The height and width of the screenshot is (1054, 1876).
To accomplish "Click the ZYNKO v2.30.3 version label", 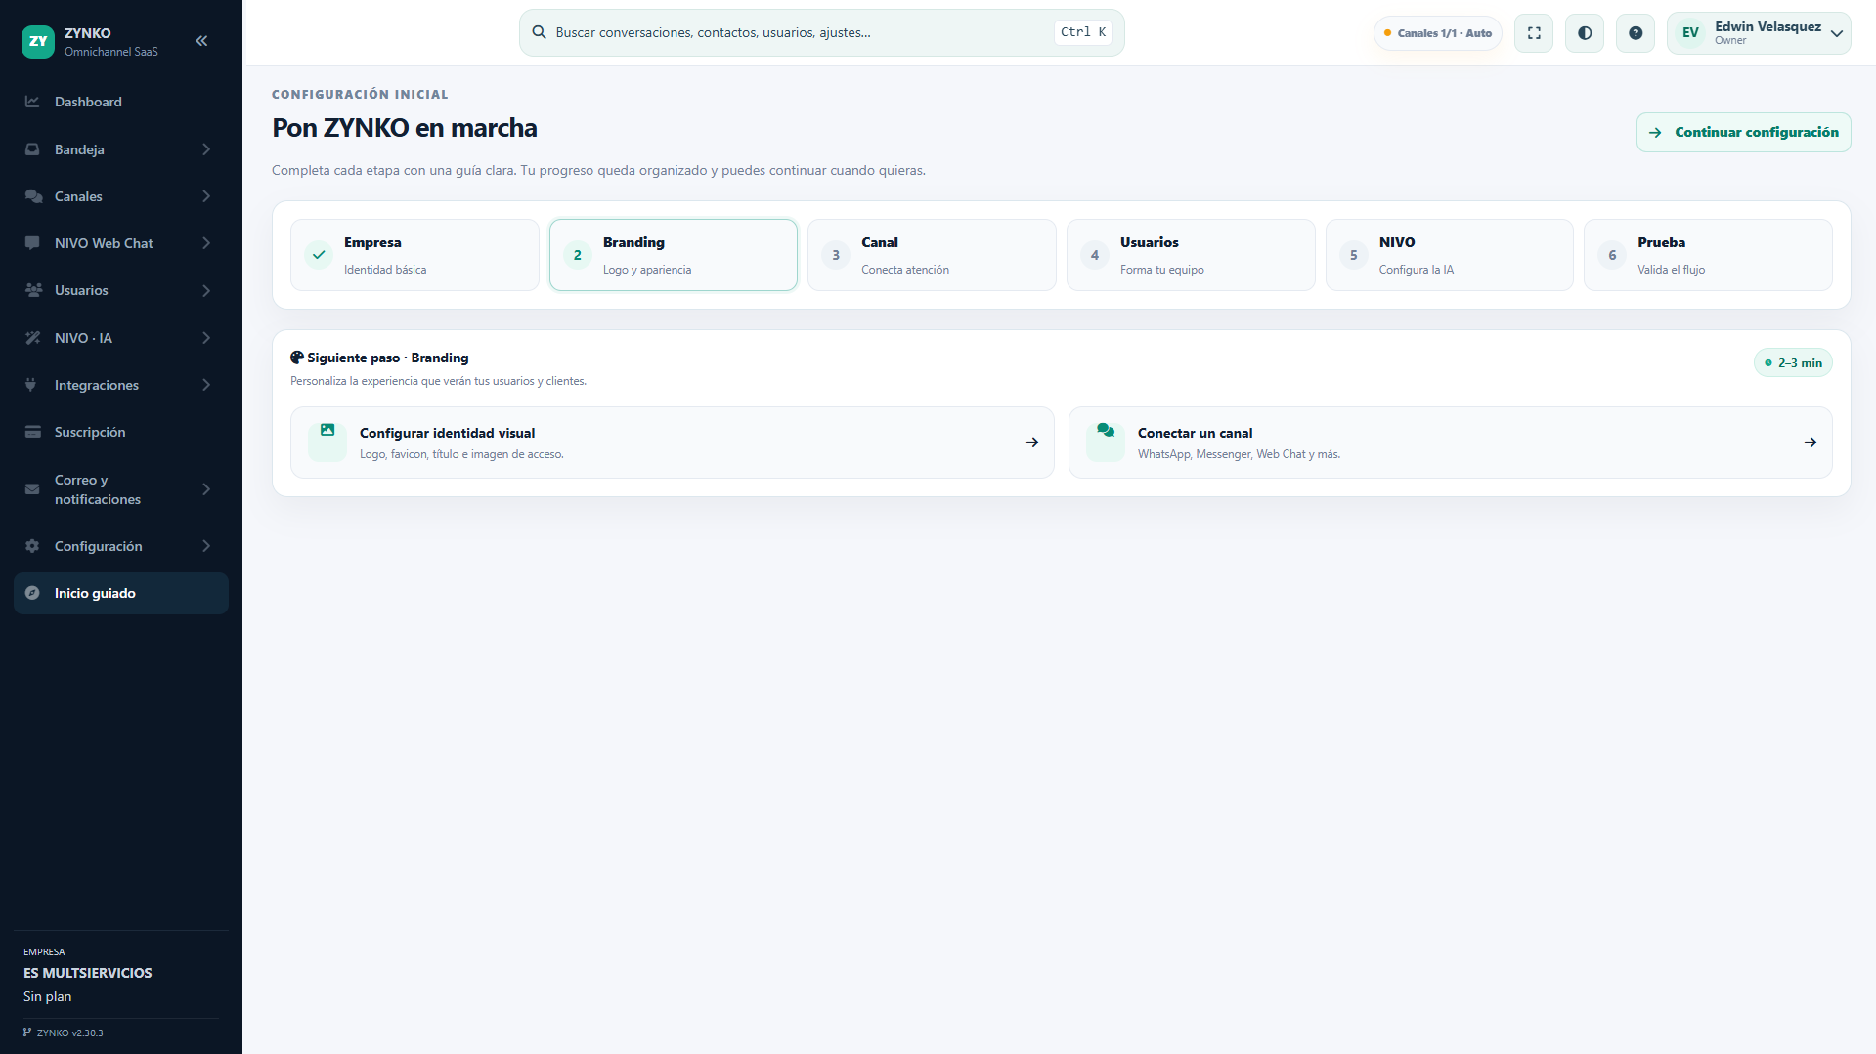I will [x=64, y=1033].
